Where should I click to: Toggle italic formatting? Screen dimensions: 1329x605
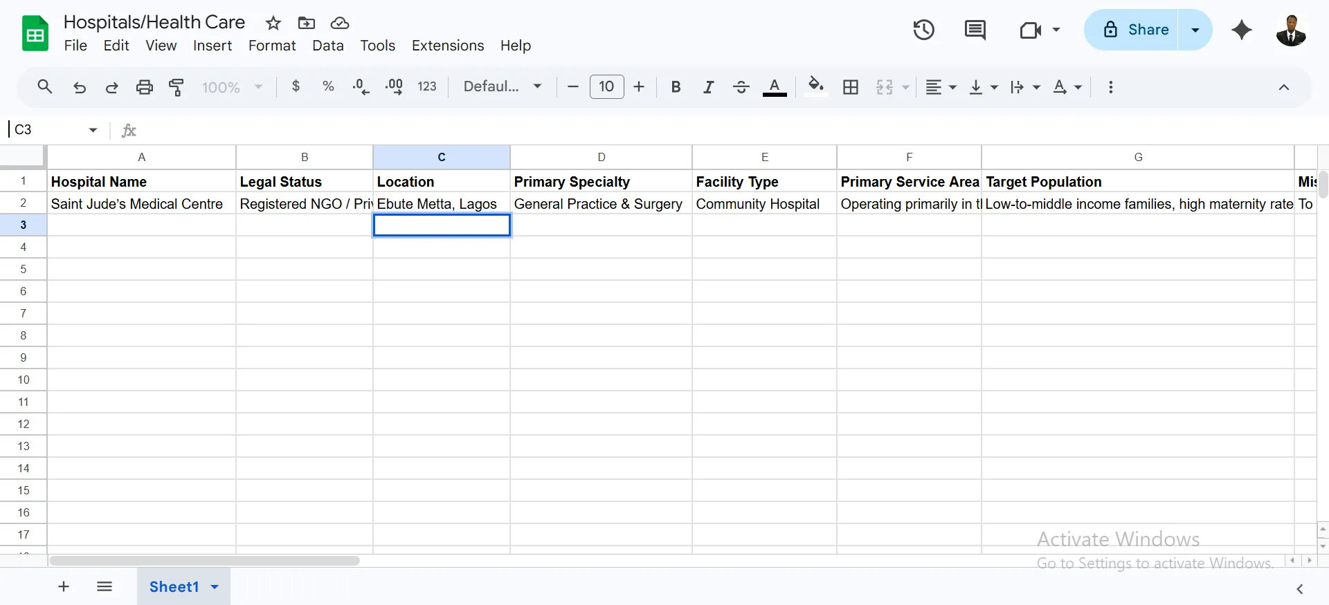point(708,87)
